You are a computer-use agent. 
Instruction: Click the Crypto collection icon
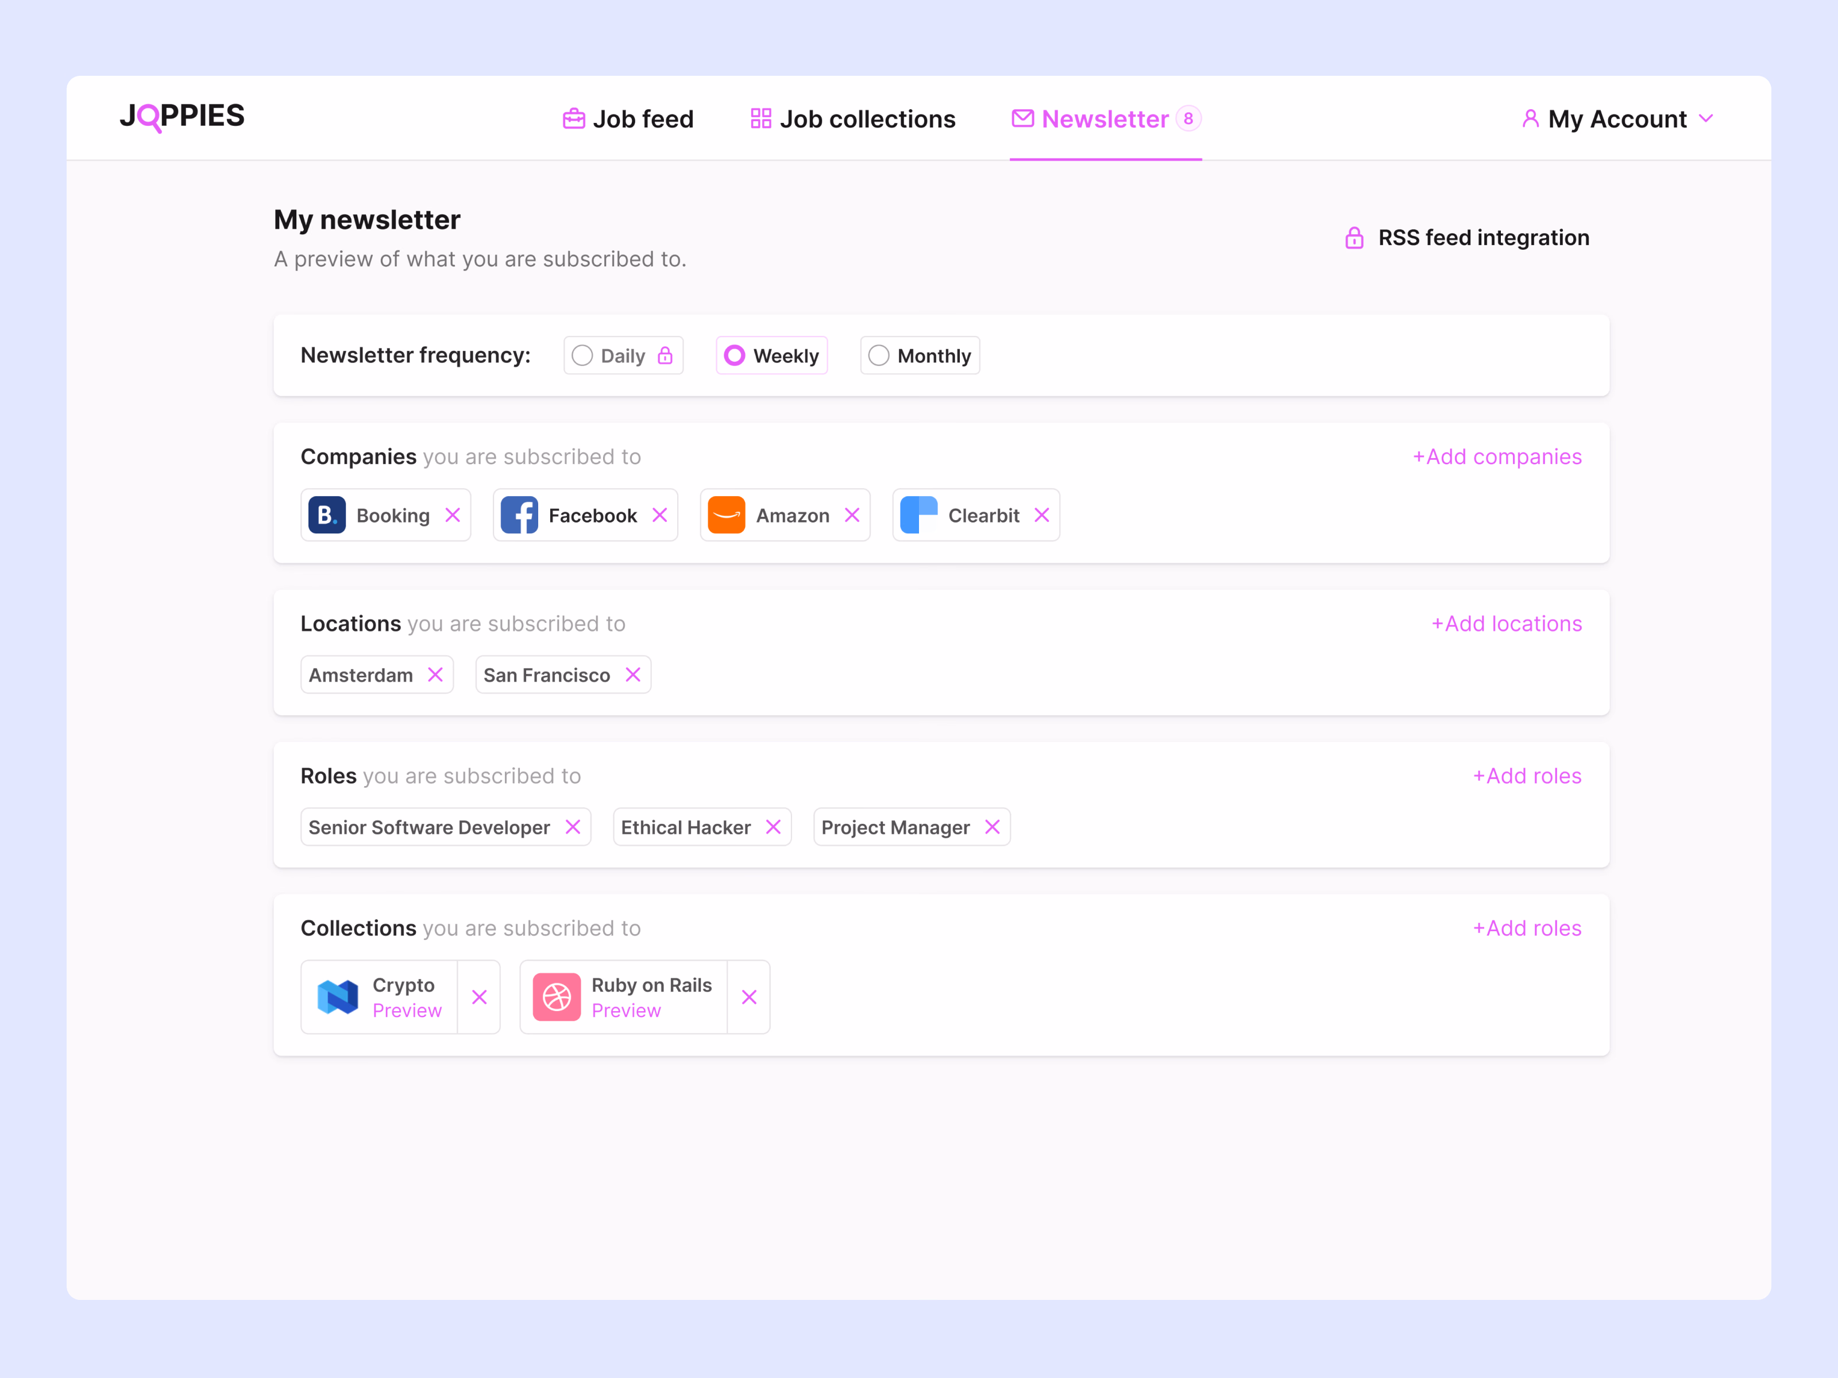tap(338, 997)
